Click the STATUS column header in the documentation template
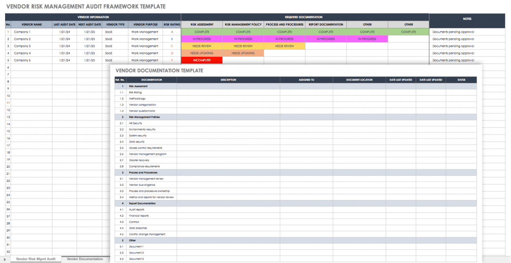The width and height of the screenshot is (511, 263). pyautogui.click(x=461, y=80)
